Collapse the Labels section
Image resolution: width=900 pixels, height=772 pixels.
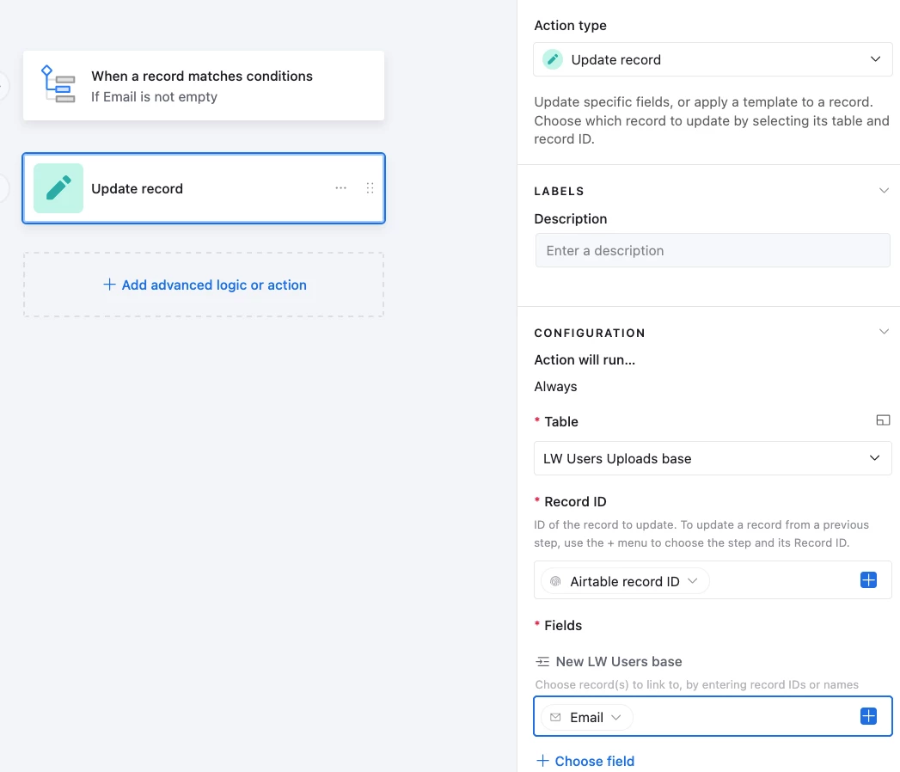[884, 191]
